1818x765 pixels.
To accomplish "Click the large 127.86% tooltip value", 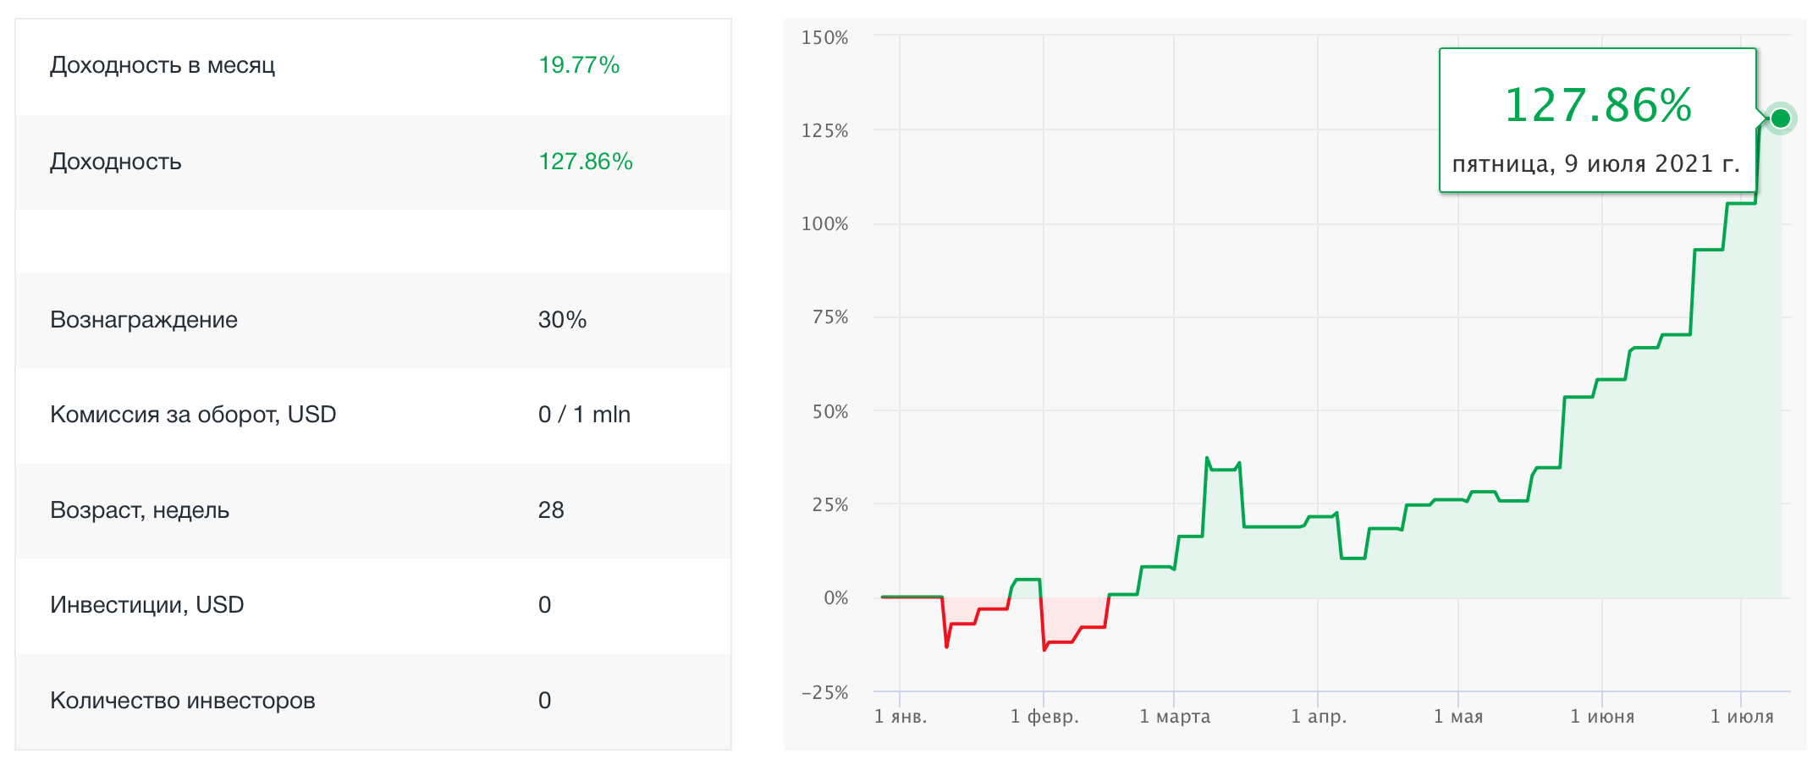I will (x=1597, y=106).
